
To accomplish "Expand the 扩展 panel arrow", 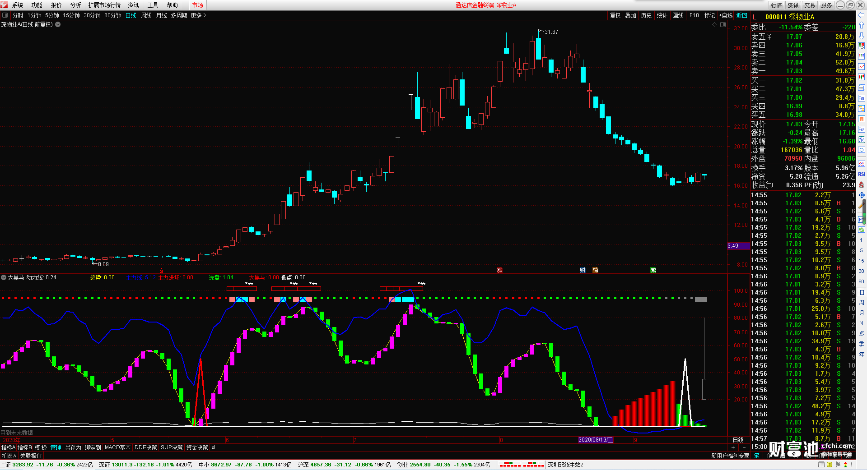I will (9, 456).
